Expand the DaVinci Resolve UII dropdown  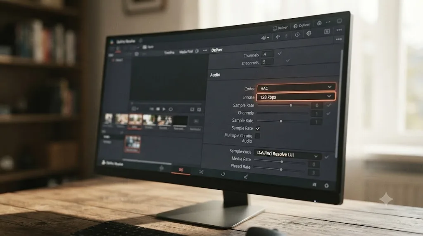(x=288, y=155)
